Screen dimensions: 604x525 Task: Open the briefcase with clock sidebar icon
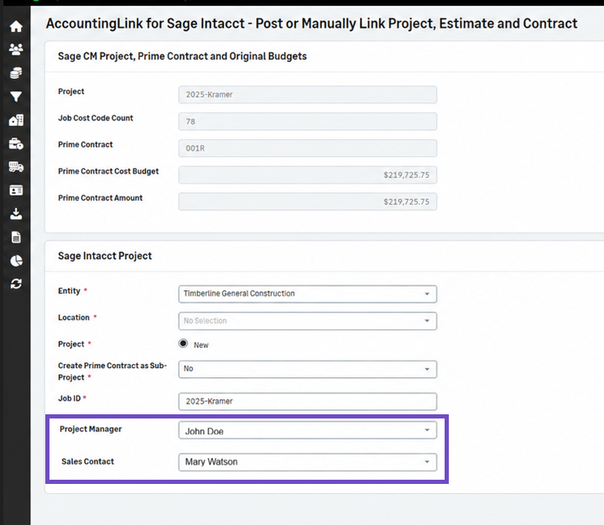coord(16,143)
